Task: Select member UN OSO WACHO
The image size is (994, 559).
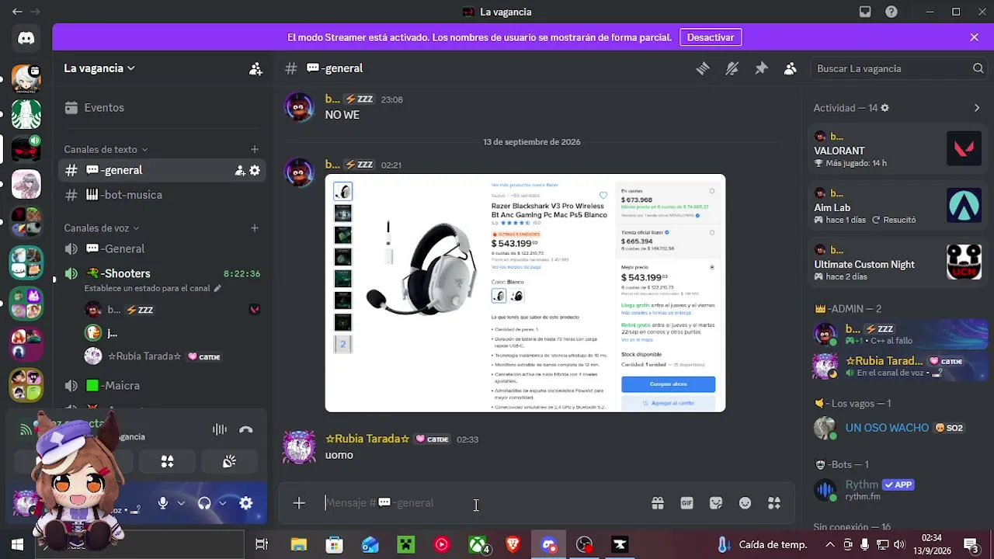Action: (x=898, y=428)
